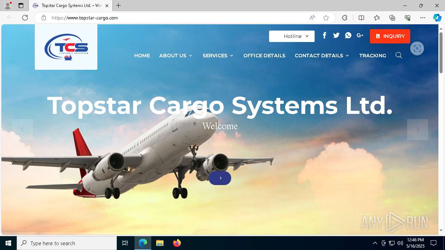Image resolution: width=445 pixels, height=250 pixels.
Task: Expand the About Us menu
Action: [x=176, y=56]
